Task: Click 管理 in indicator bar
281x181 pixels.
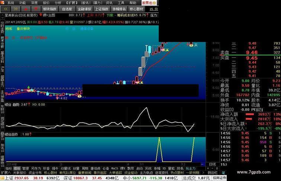Action: [25, 168]
